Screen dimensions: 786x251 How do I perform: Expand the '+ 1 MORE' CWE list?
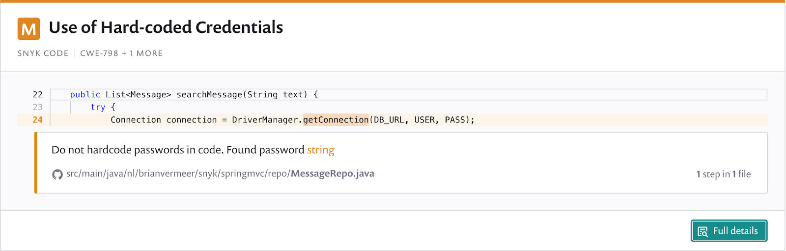click(142, 53)
